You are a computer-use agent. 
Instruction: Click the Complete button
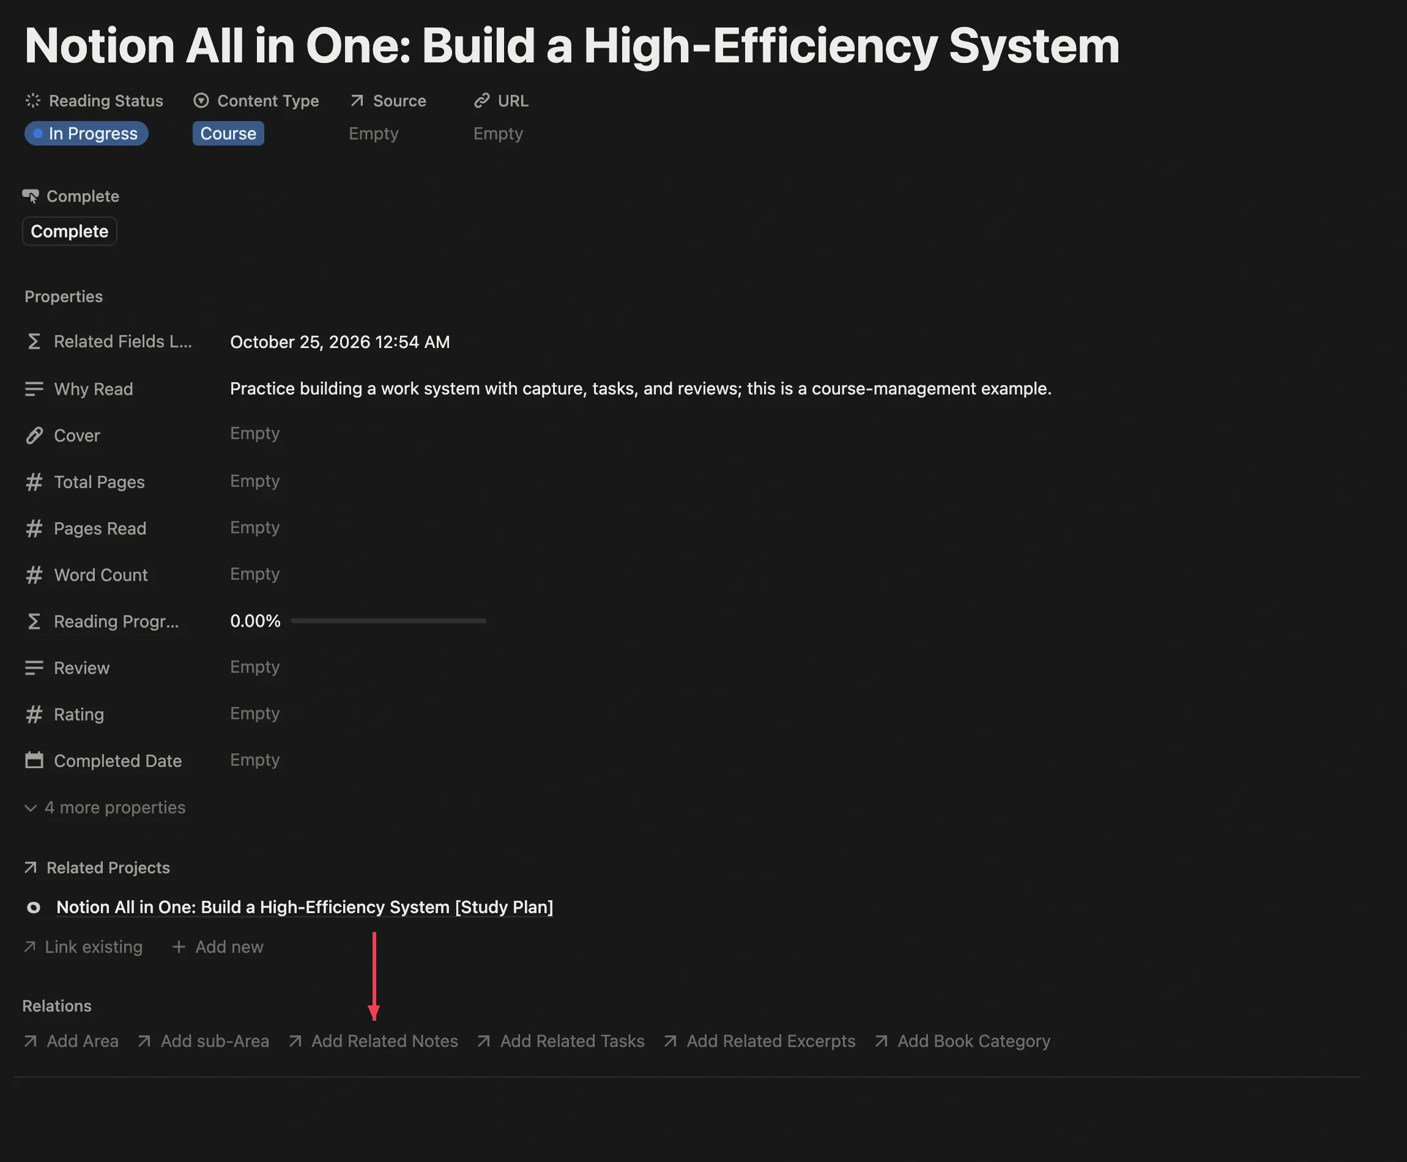[70, 231]
